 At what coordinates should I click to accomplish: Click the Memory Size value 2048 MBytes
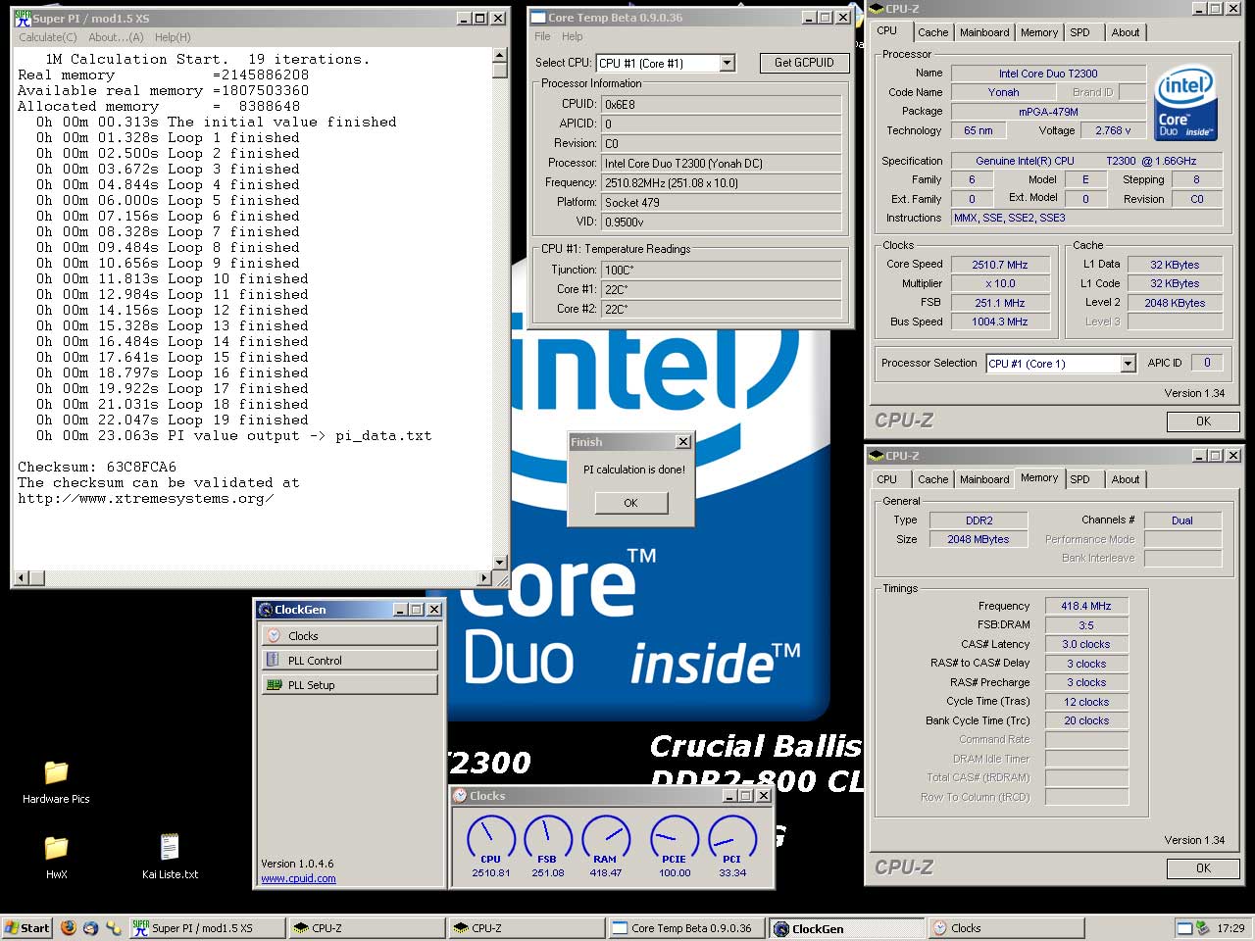click(x=979, y=539)
